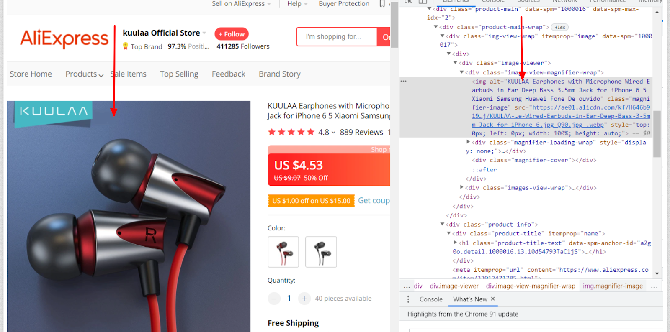Open the Help dropdown
670x332 pixels.
point(297,4)
